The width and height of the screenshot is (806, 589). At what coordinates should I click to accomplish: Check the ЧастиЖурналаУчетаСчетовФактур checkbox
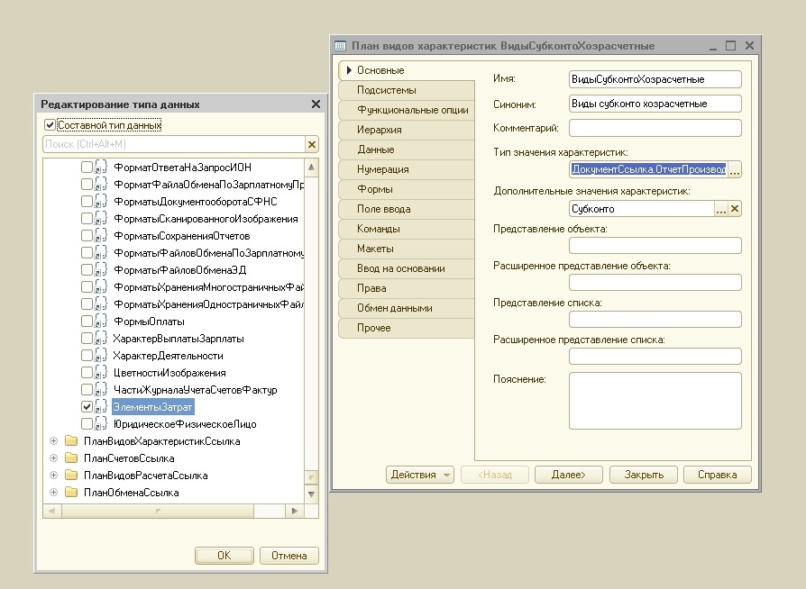pyautogui.click(x=87, y=390)
